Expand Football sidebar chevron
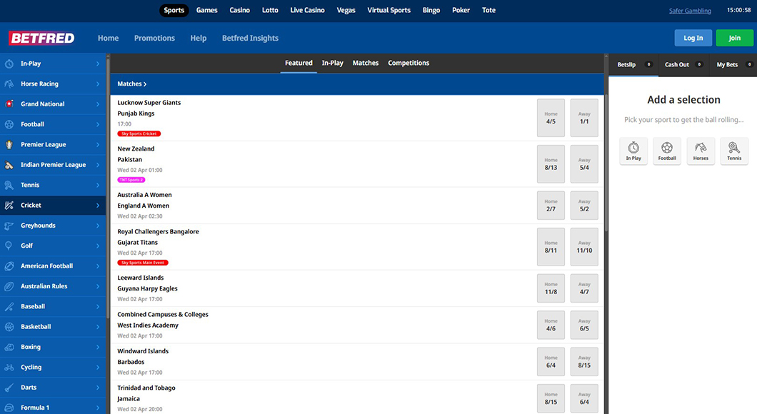Screen dimensions: 757x414 click(98, 124)
